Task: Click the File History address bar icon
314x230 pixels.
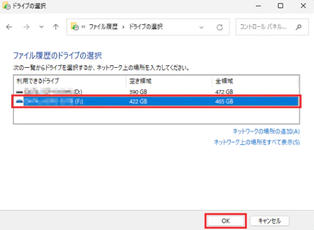Action: [x=75, y=27]
